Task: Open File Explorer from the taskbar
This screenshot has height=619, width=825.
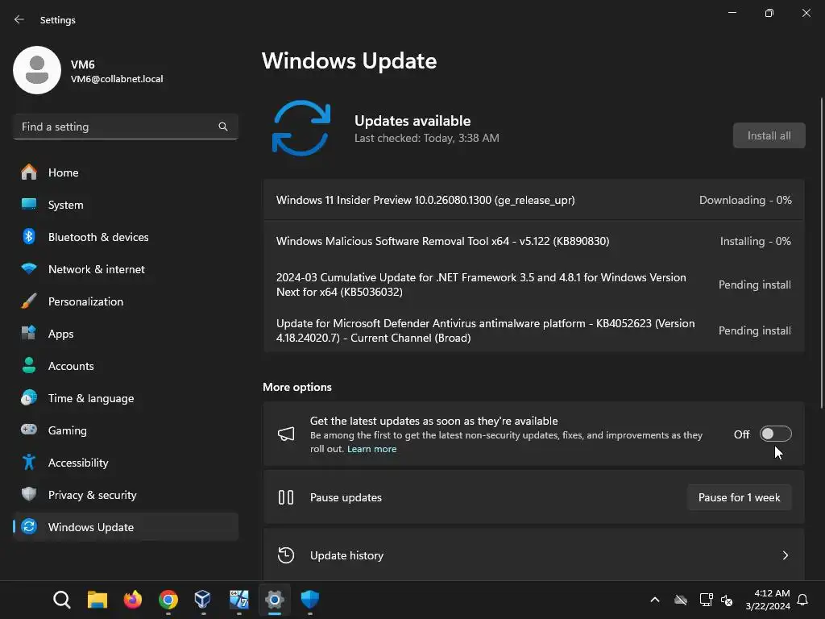Action: [97, 600]
